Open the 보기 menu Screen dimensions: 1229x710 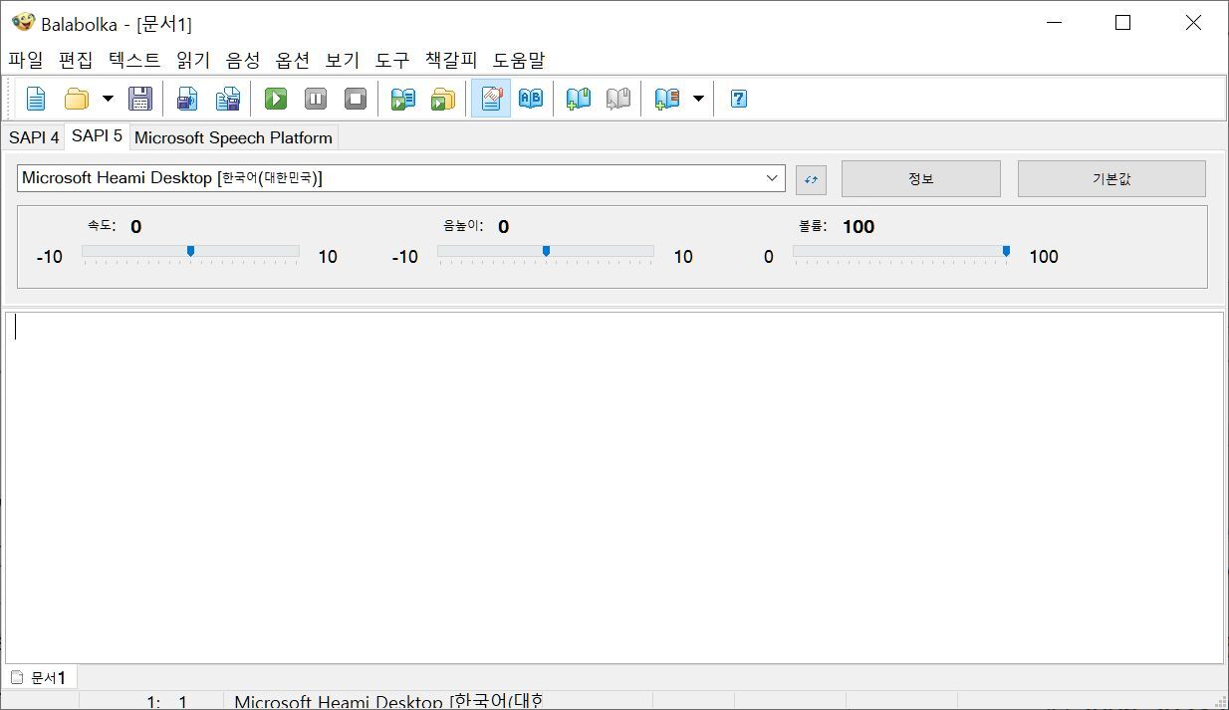click(343, 60)
